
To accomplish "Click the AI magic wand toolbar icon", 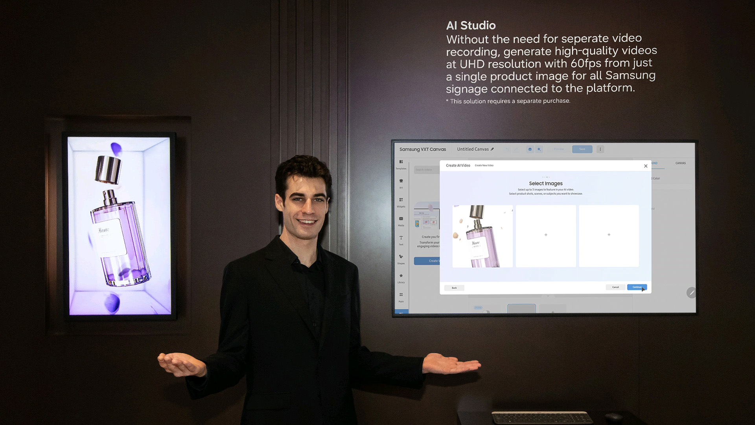I will tap(539, 149).
